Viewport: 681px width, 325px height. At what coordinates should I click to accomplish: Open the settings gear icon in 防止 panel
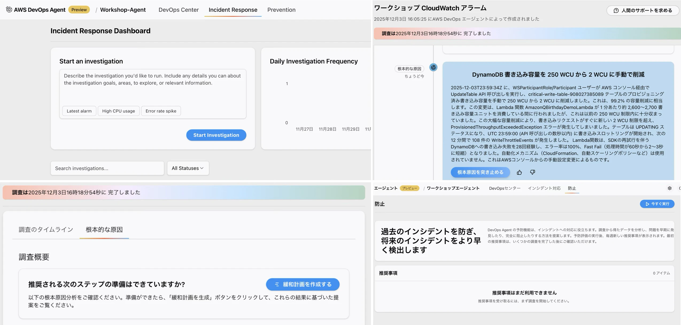(x=670, y=188)
